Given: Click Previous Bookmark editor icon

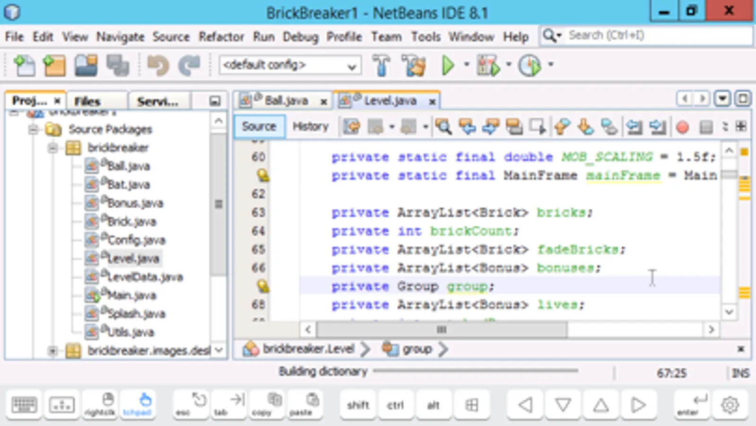Looking at the screenshot, I should [562, 126].
